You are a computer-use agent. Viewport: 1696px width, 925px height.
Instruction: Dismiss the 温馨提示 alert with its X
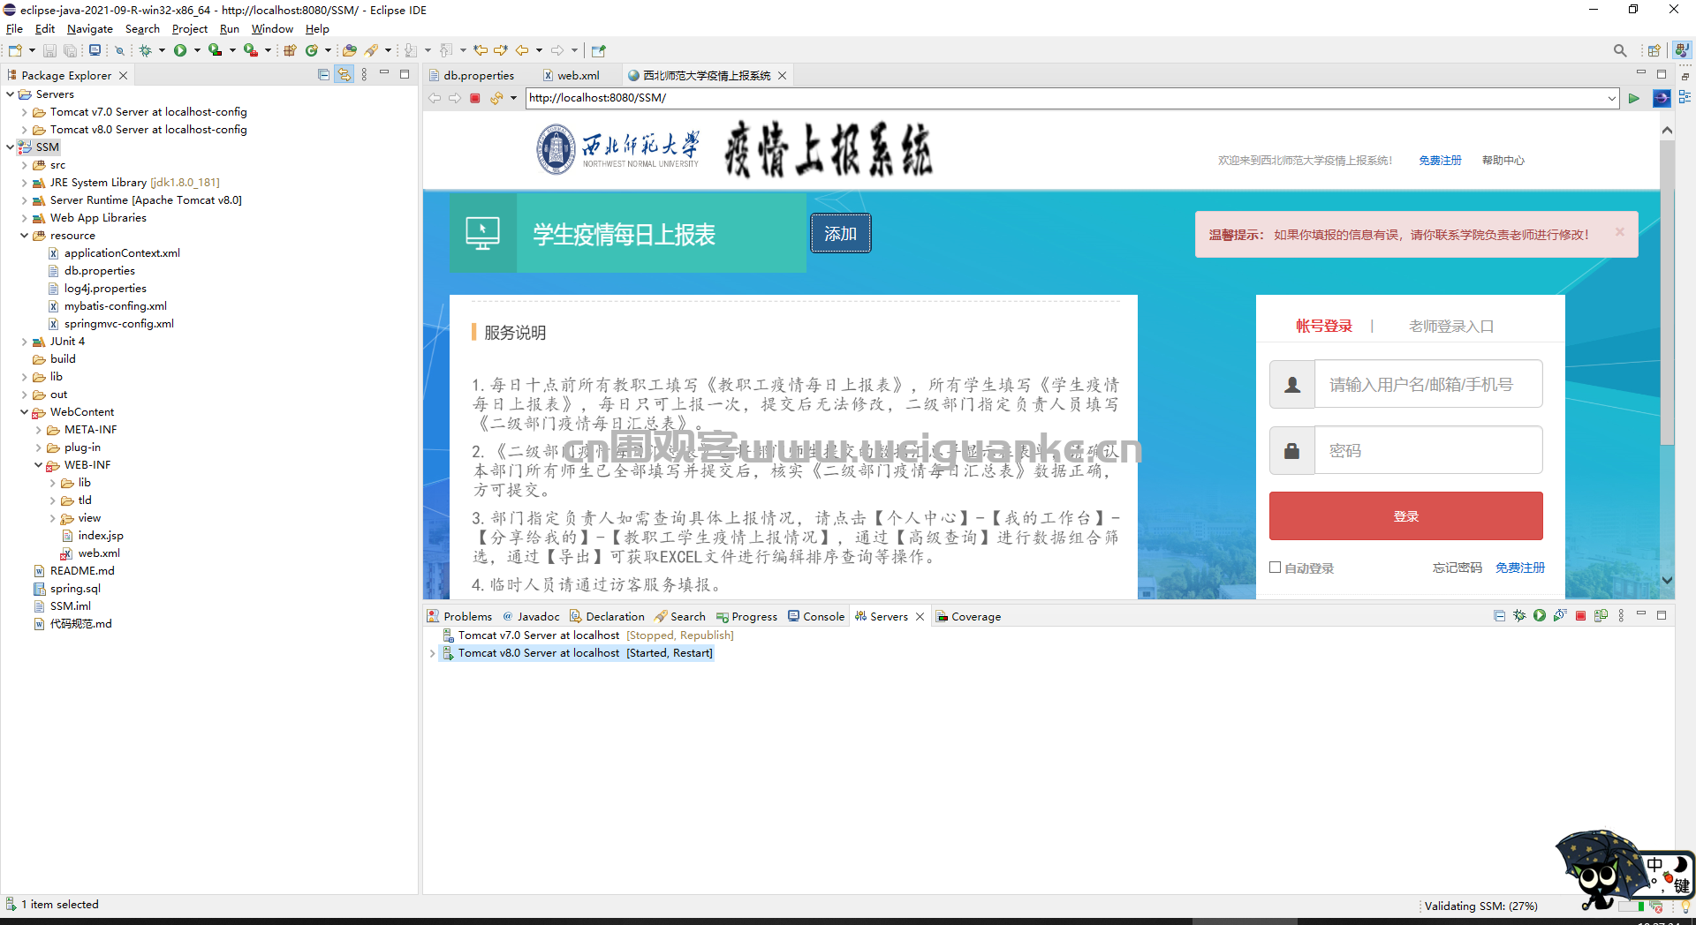1619,232
